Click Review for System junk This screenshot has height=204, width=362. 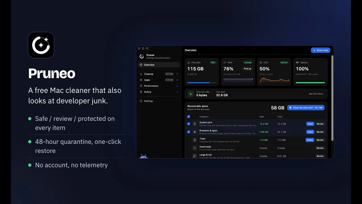[x=320, y=124]
